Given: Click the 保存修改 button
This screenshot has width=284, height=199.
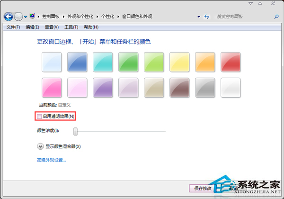Looking at the screenshot, I should pyautogui.click(x=203, y=189).
